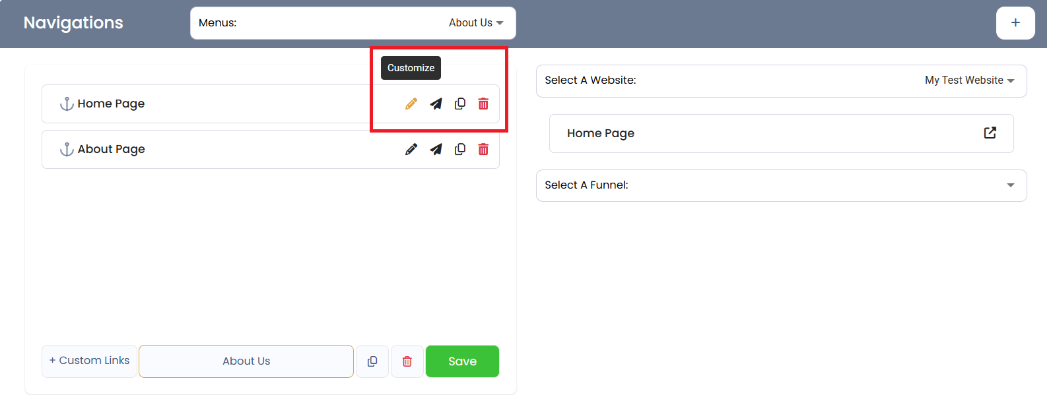
Task: Click the paper plane icon on Home Page row
Action: click(436, 104)
